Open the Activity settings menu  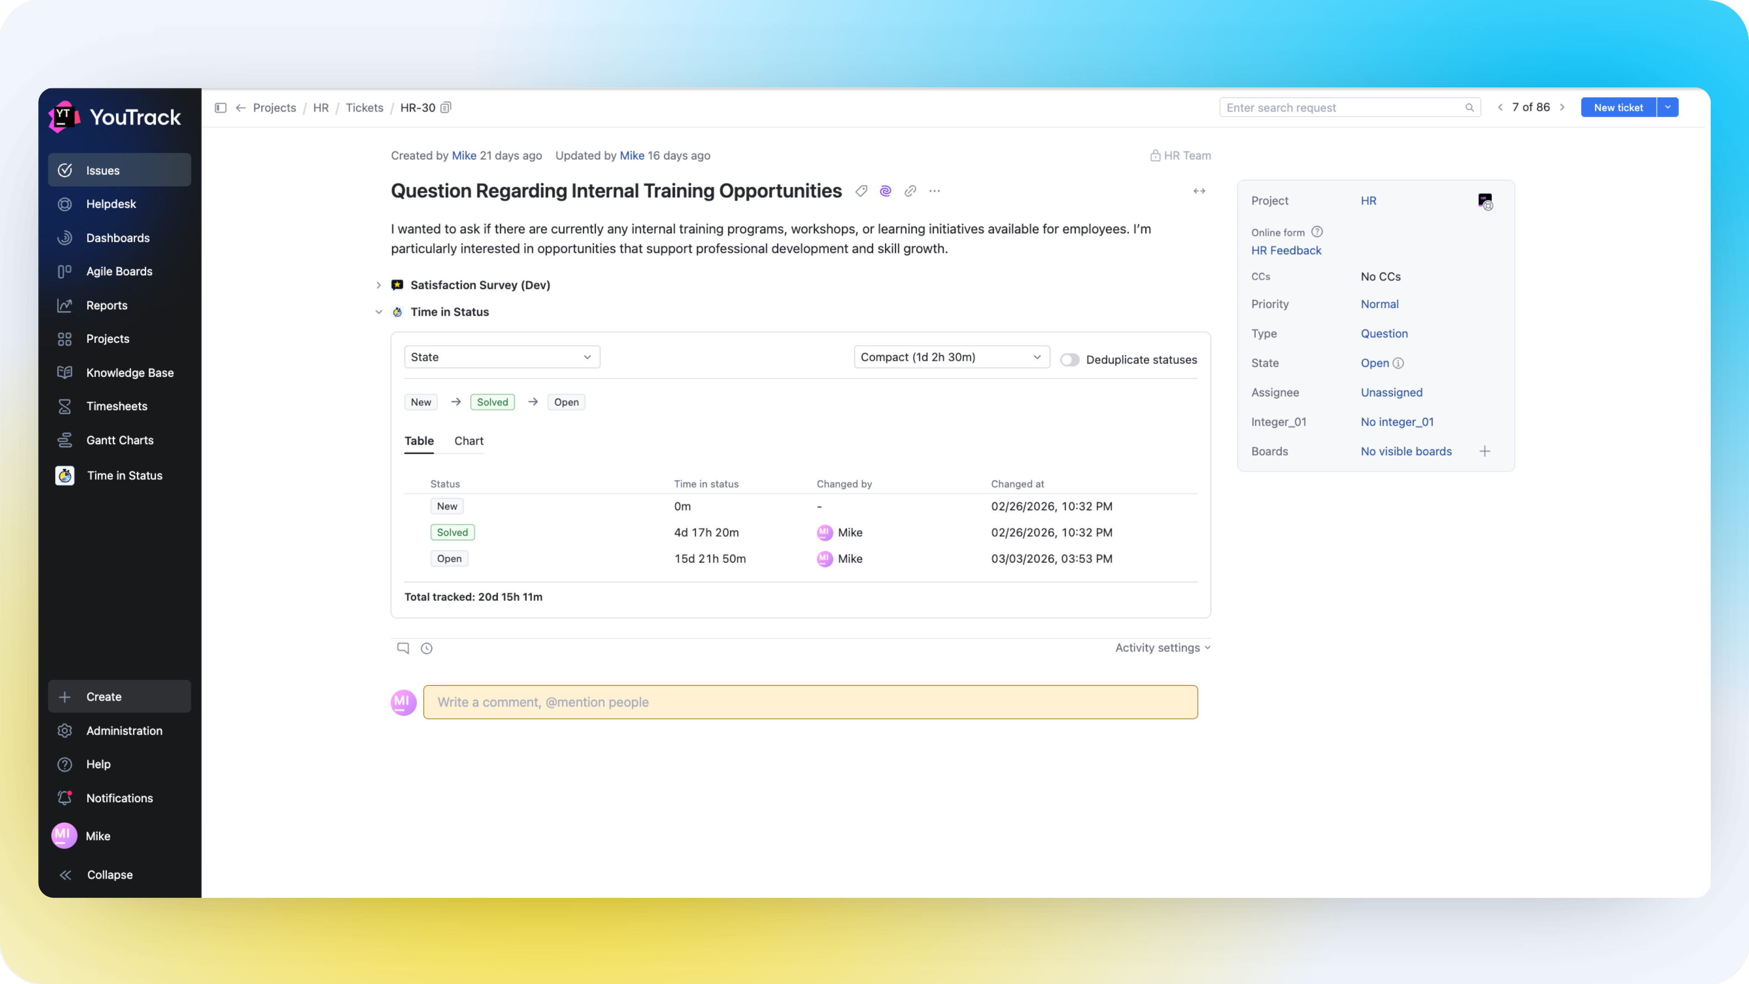[1161, 647]
